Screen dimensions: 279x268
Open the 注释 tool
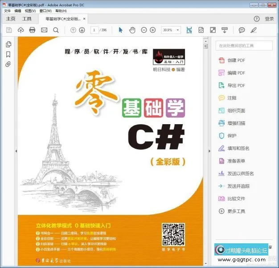tap(227, 98)
